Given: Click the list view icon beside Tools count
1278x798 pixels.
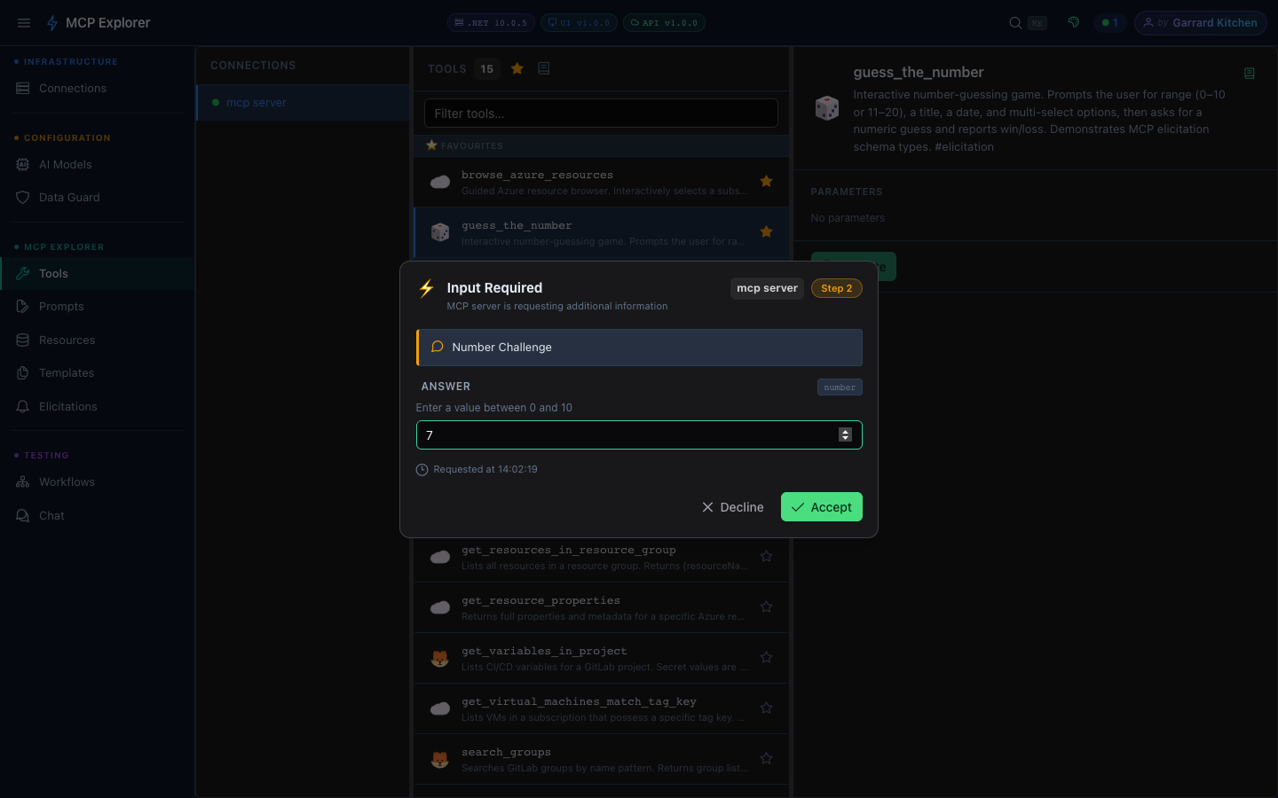Looking at the screenshot, I should (544, 68).
